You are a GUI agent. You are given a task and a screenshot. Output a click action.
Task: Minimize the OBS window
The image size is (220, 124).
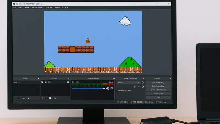pos(156,4)
